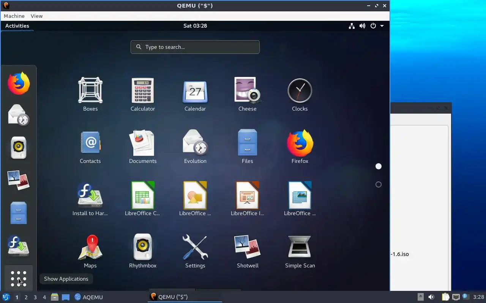Image resolution: width=486 pixels, height=303 pixels.
Task: Click the GNOME network status icon
Action: click(352, 26)
